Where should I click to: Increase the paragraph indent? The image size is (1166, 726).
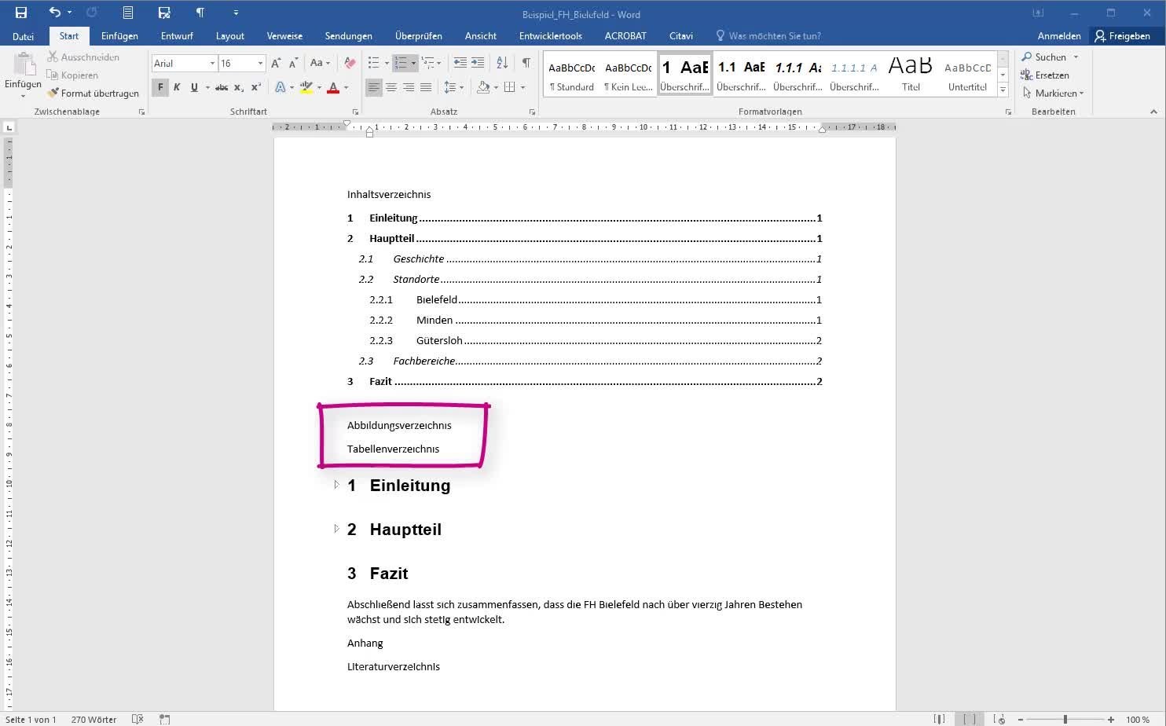[478, 63]
